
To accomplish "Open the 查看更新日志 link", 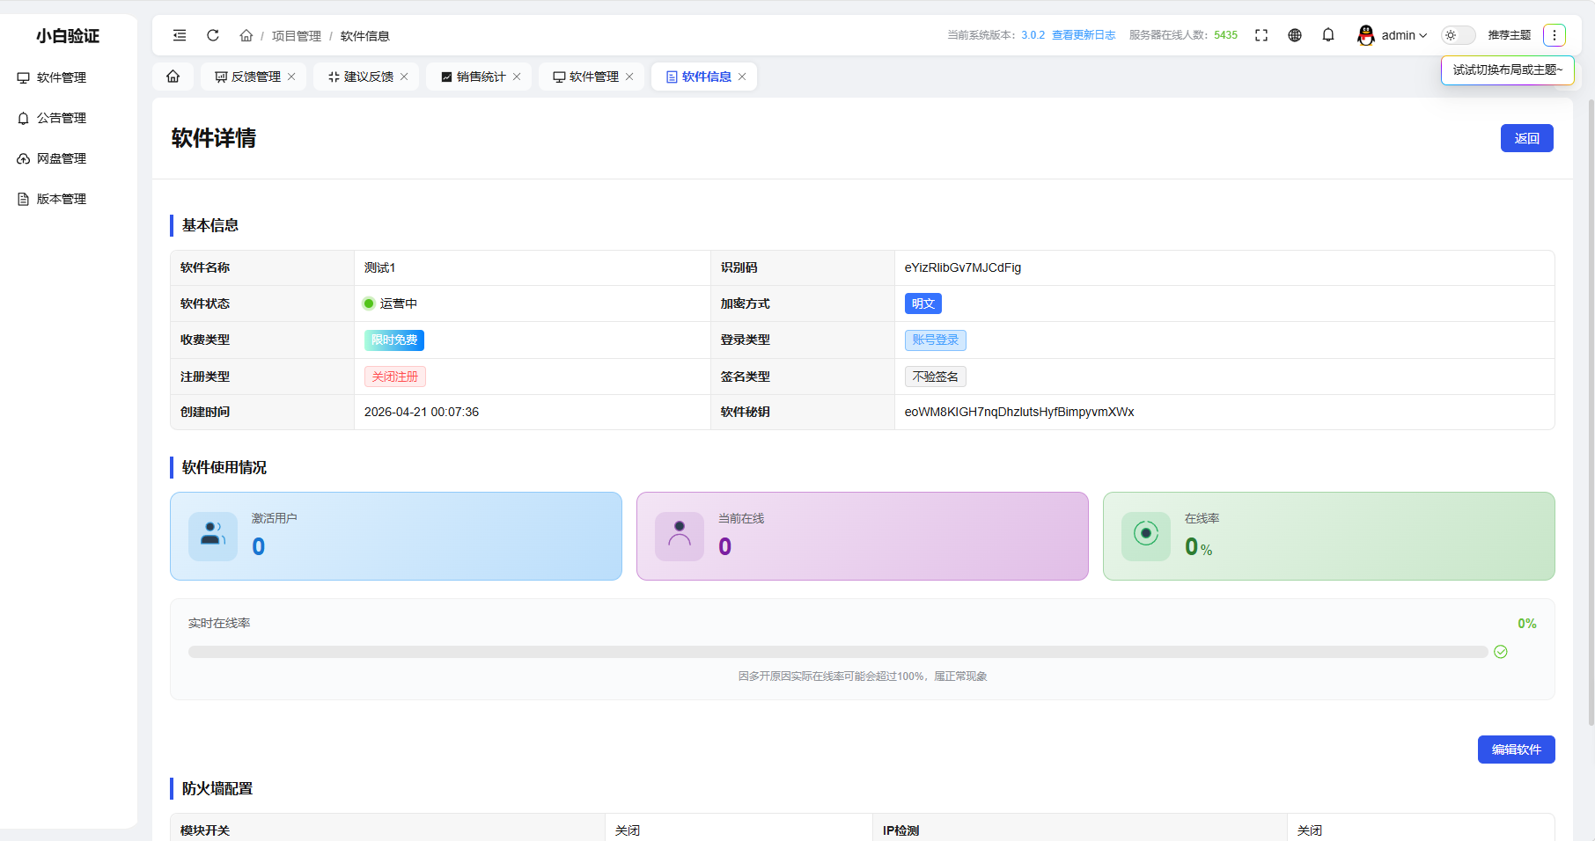I will (1084, 35).
